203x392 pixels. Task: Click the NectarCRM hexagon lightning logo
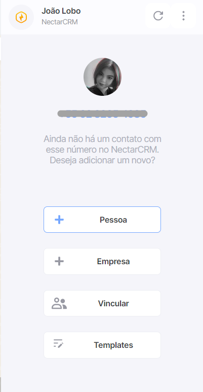click(21, 18)
